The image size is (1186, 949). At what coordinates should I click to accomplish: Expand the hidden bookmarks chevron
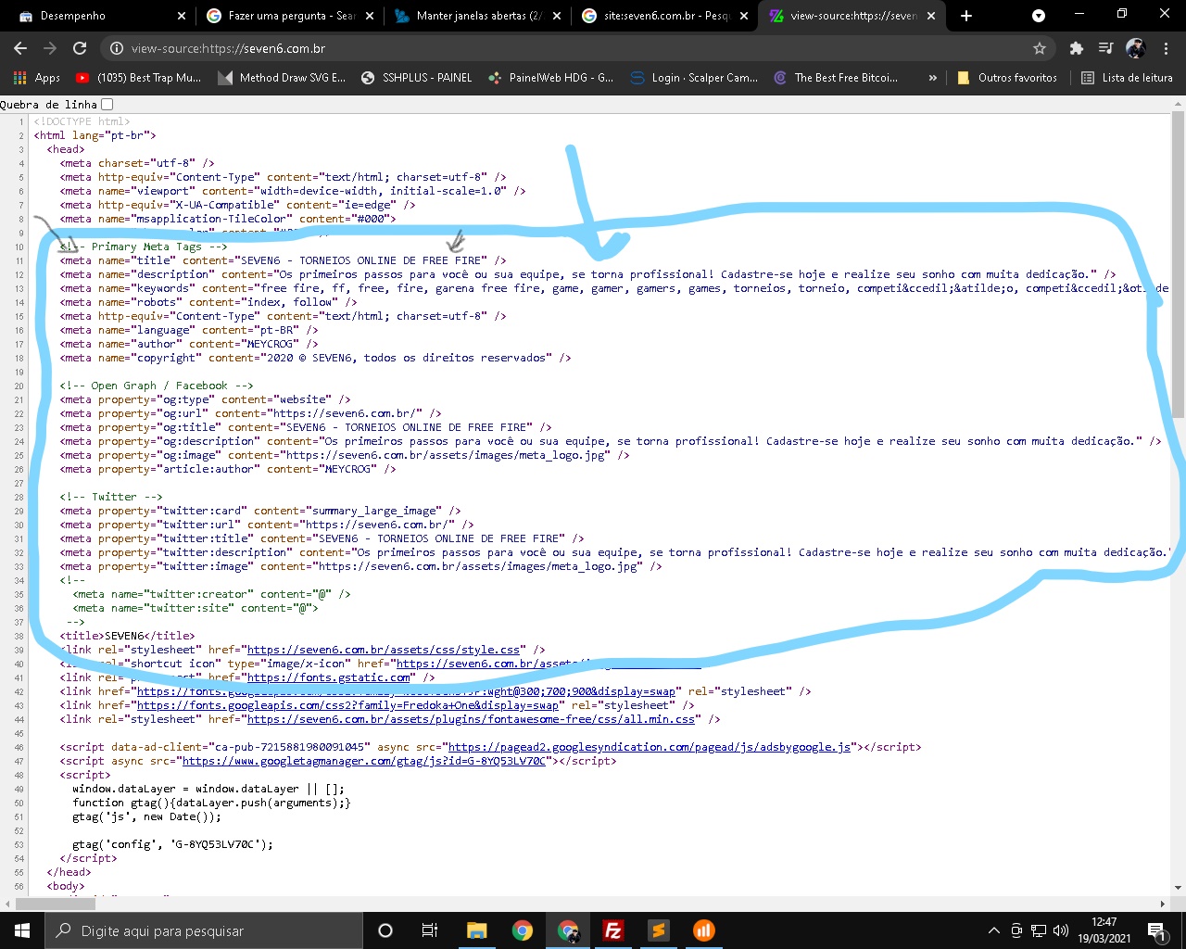click(x=932, y=78)
